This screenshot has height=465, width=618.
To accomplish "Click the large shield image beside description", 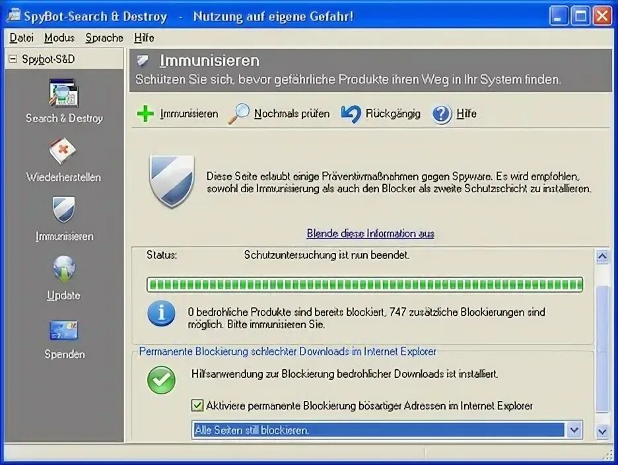I will 172,181.
